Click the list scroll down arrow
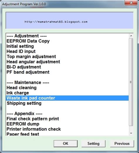Viewport: 139px width, 153px height. tap(131, 133)
